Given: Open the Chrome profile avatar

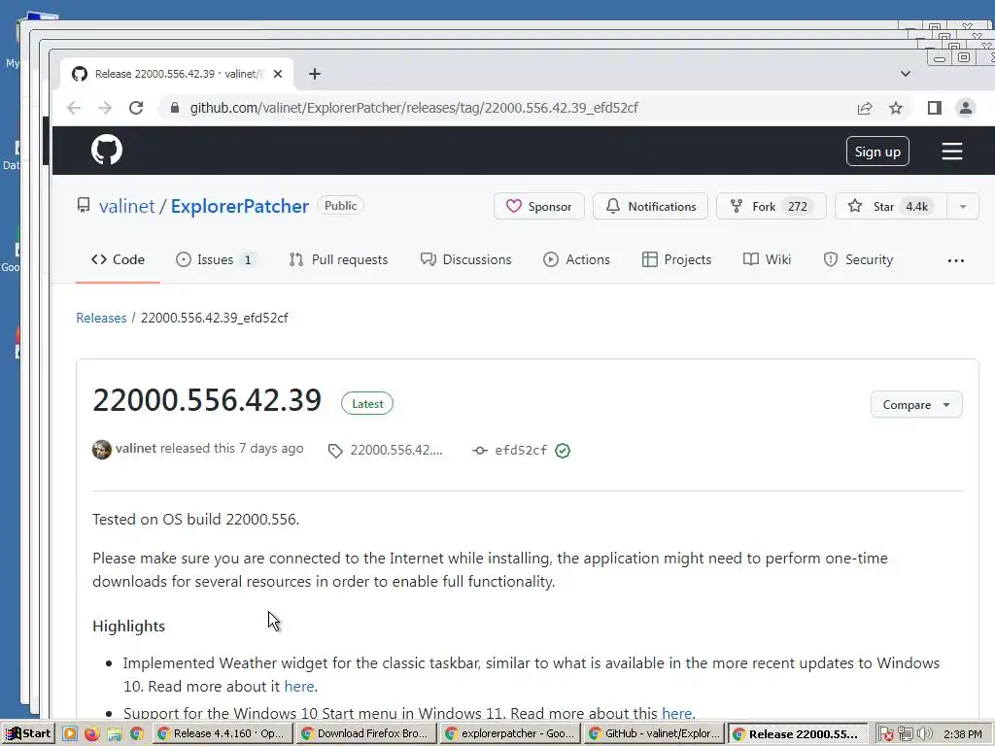Looking at the screenshot, I should coord(965,108).
